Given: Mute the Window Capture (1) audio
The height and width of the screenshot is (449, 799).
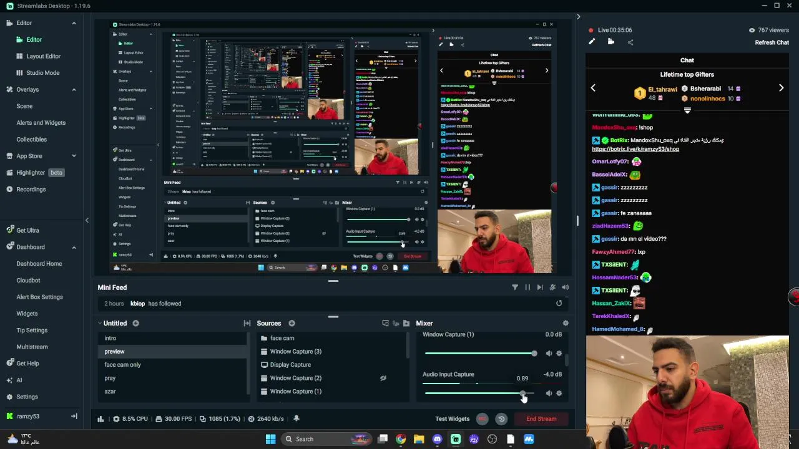Looking at the screenshot, I should pos(549,353).
